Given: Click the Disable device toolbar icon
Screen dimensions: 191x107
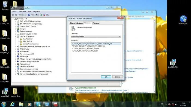Looking at the screenshot, I should (47, 15).
